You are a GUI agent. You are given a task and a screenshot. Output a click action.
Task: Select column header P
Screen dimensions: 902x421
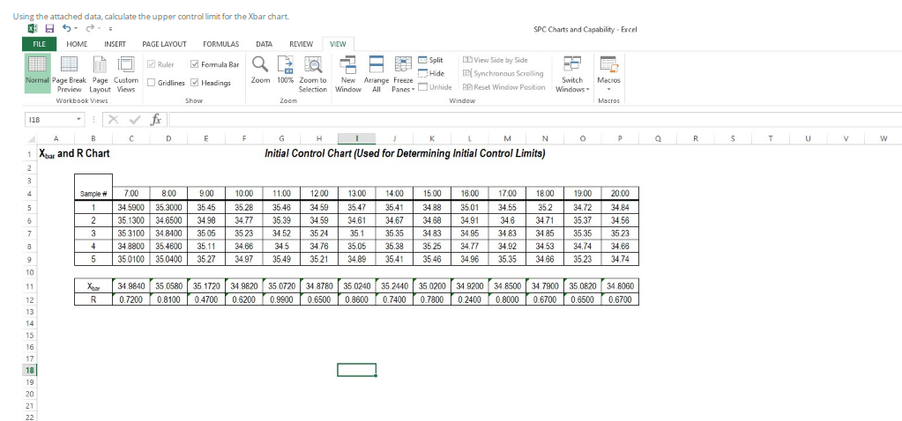click(x=620, y=138)
